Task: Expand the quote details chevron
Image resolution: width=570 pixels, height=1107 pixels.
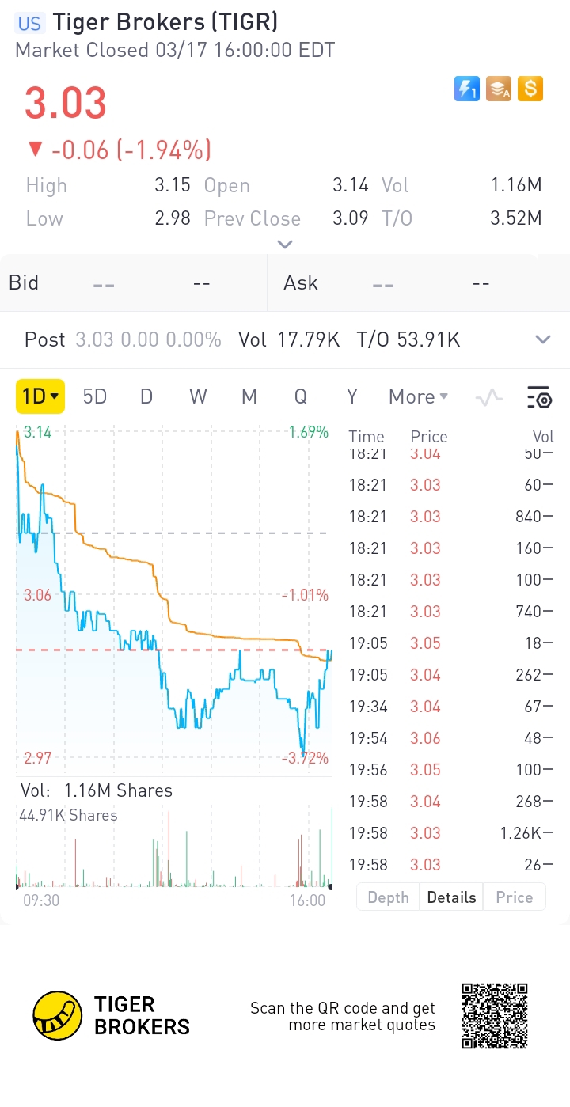Action: coord(285,245)
